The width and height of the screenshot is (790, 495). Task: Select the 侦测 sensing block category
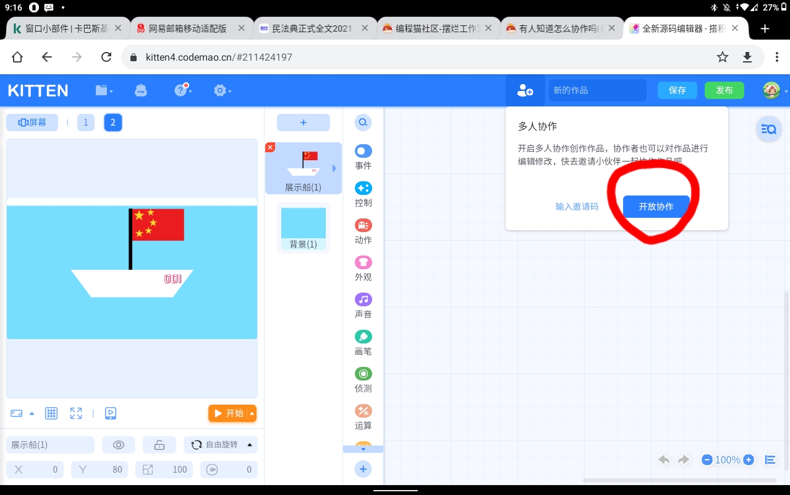tap(363, 380)
